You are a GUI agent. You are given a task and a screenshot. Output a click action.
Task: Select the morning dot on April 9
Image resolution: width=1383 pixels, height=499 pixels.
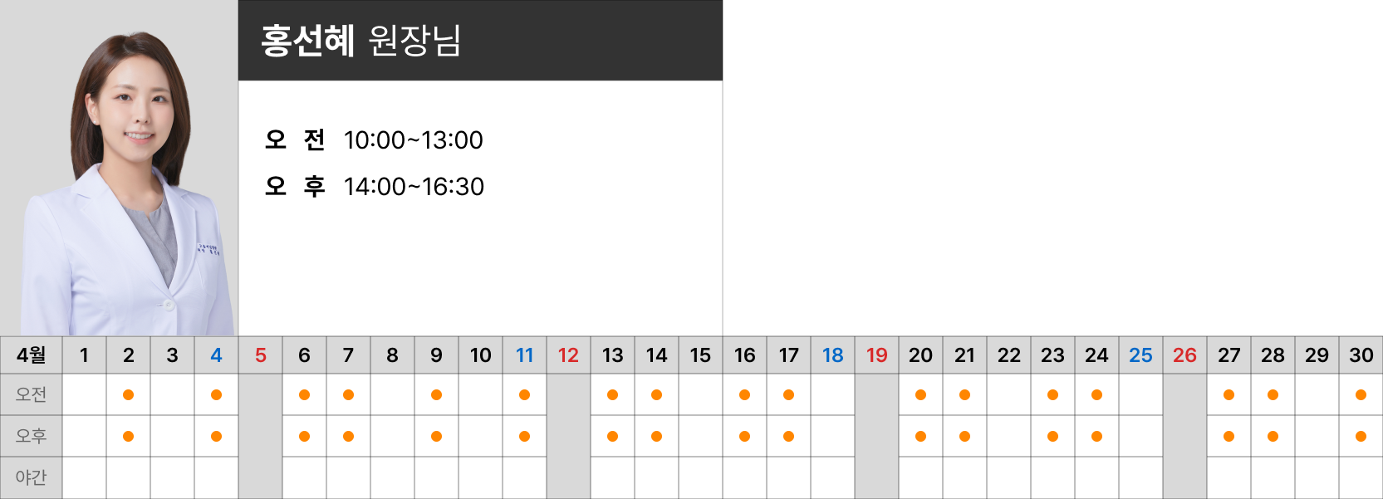click(436, 395)
